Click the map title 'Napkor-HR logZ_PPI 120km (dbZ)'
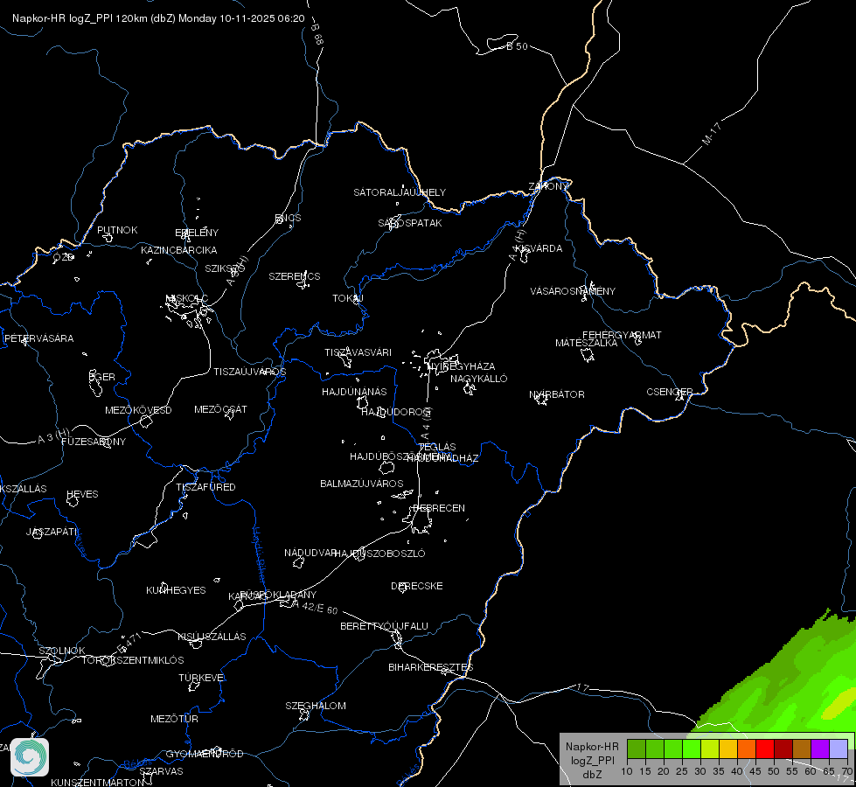 (94, 18)
